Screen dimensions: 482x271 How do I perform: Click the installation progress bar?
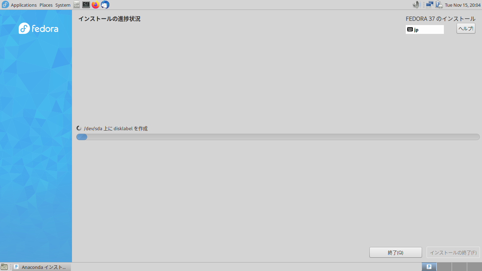click(x=278, y=137)
